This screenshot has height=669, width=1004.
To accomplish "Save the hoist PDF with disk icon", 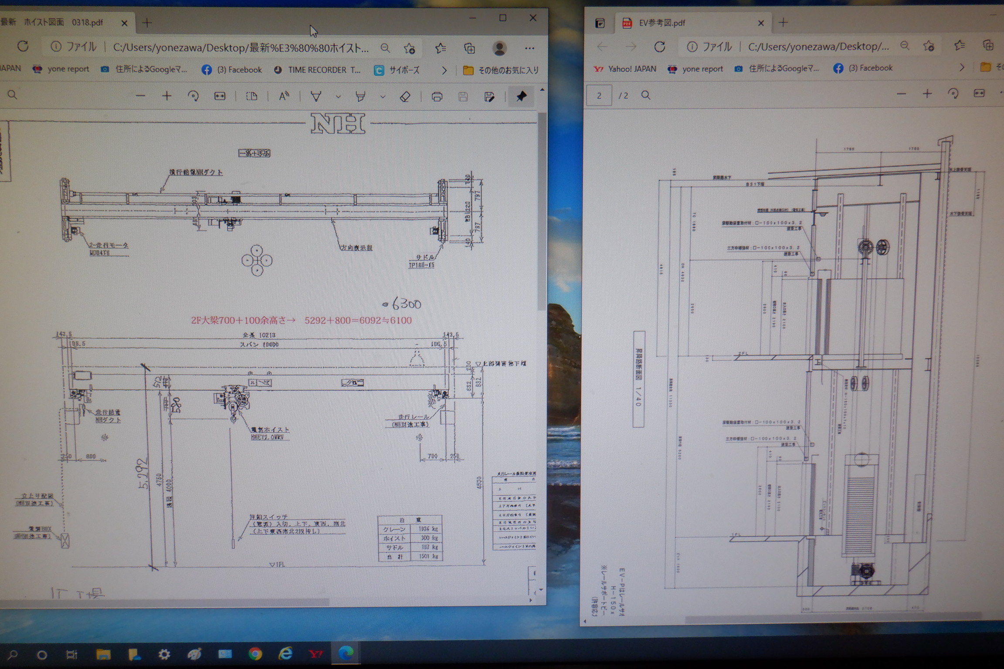I will pyautogui.click(x=463, y=97).
